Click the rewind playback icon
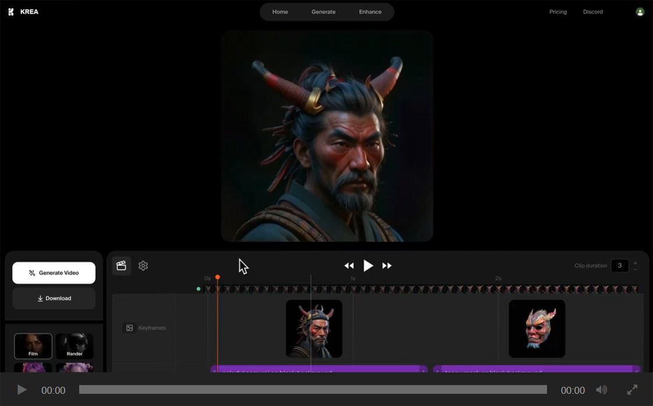The width and height of the screenshot is (653, 406). tap(349, 265)
